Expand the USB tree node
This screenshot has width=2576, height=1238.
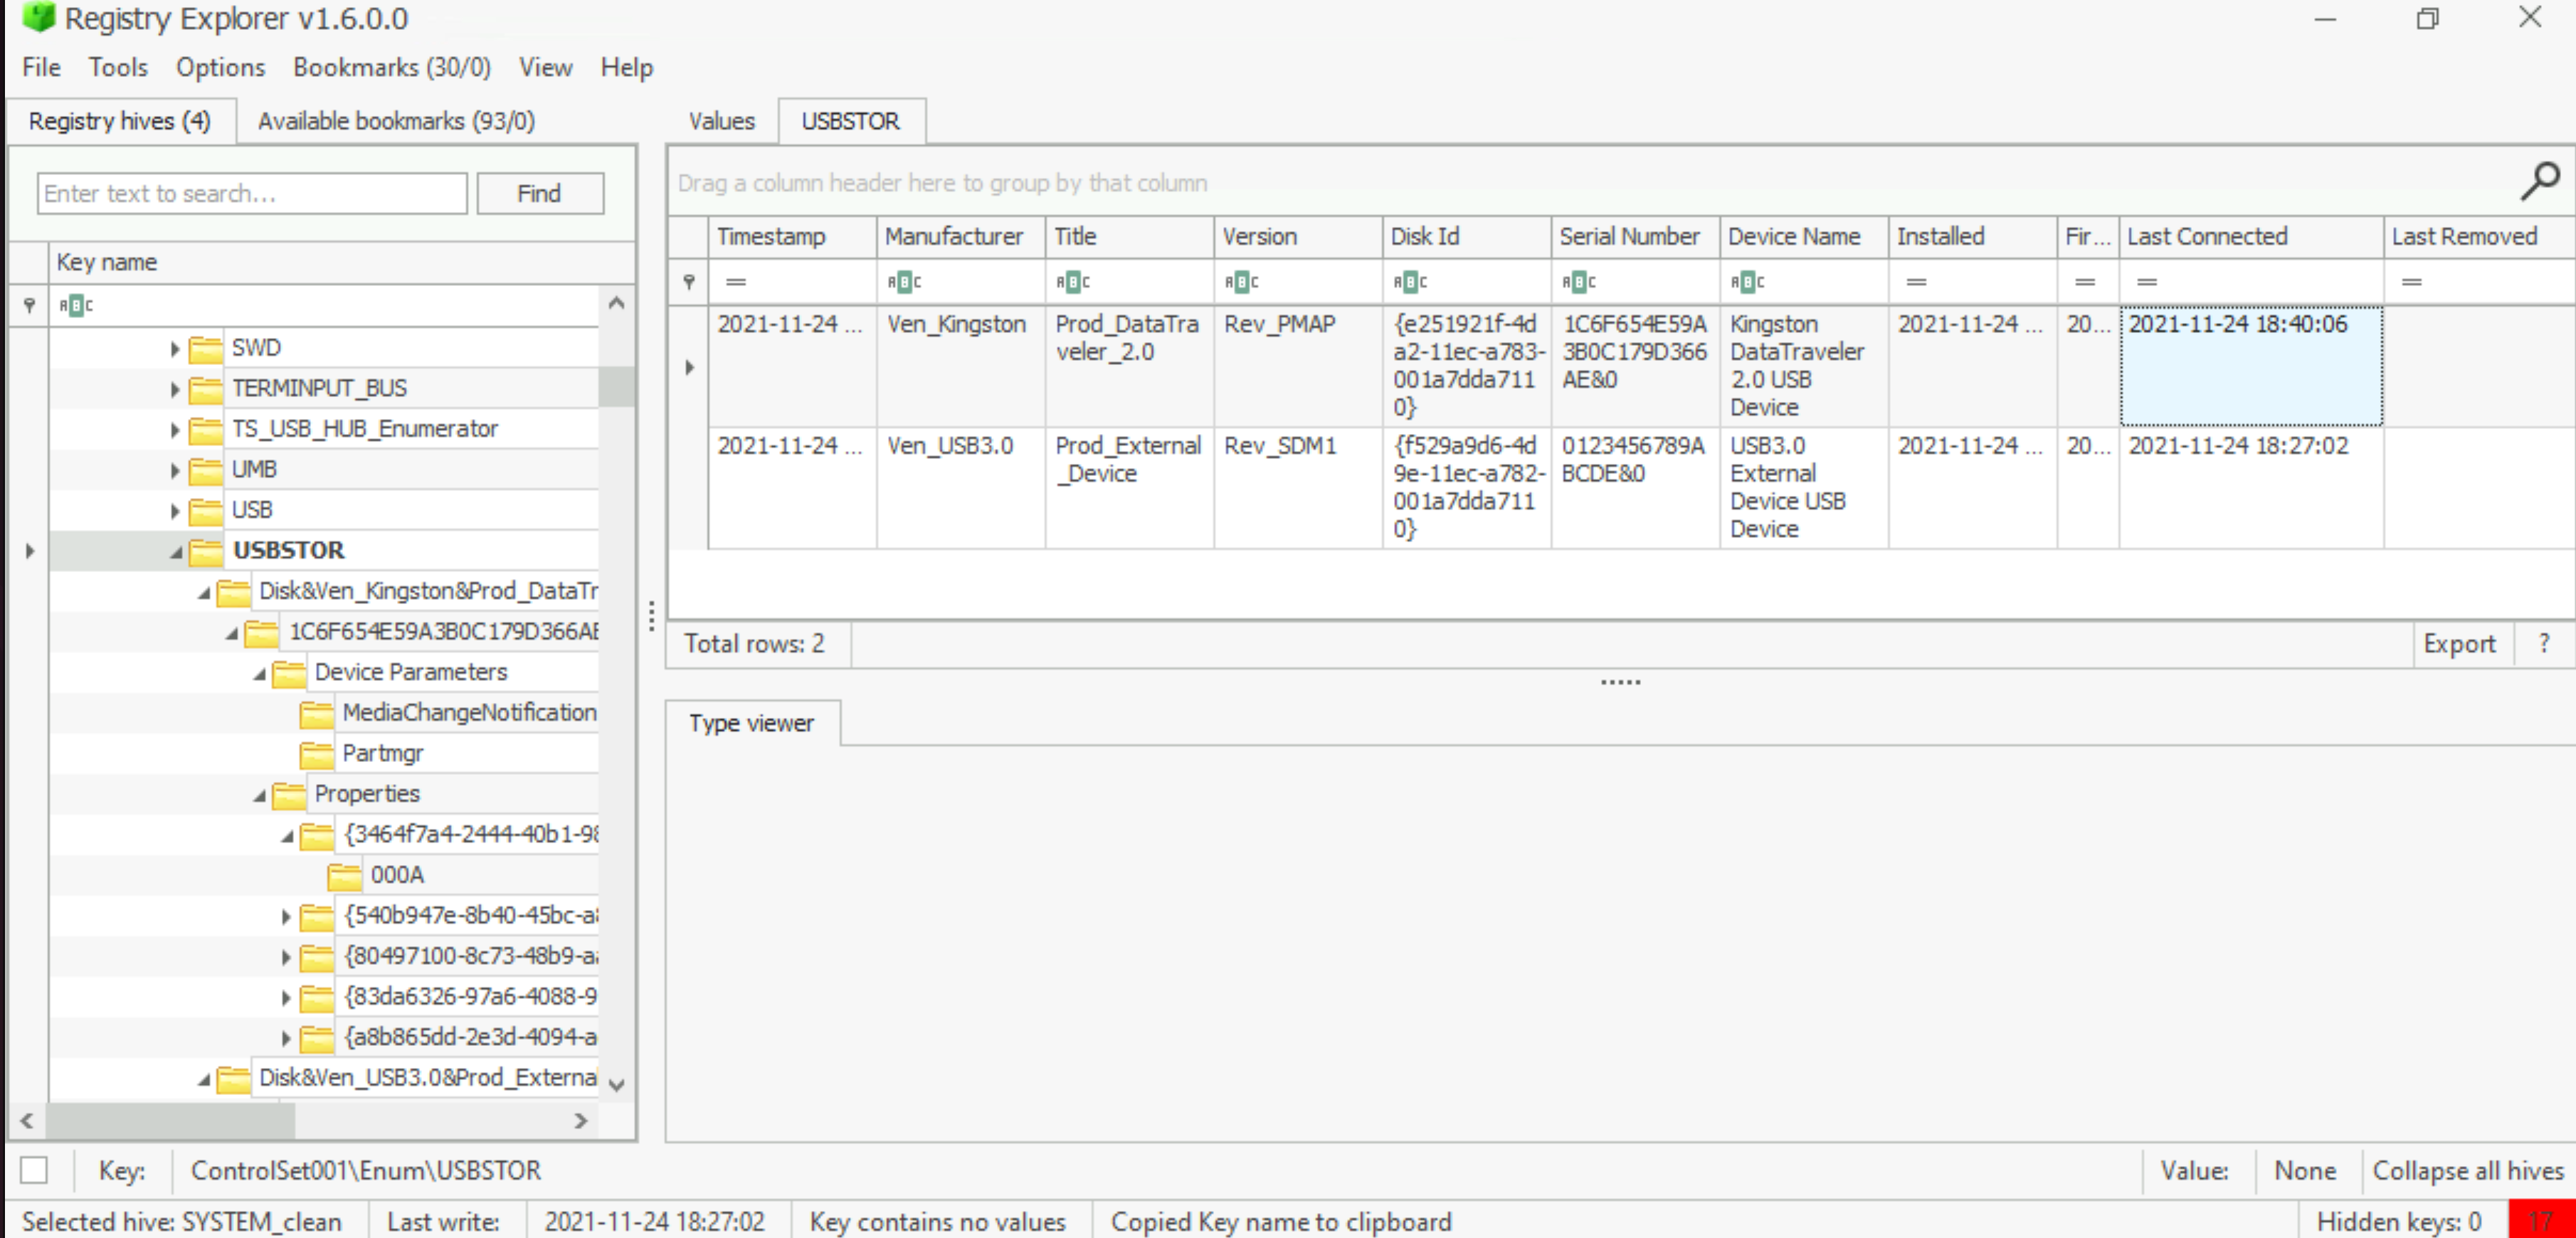click(174, 511)
